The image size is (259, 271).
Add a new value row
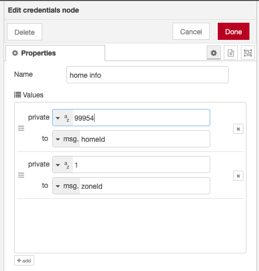pos(24,260)
